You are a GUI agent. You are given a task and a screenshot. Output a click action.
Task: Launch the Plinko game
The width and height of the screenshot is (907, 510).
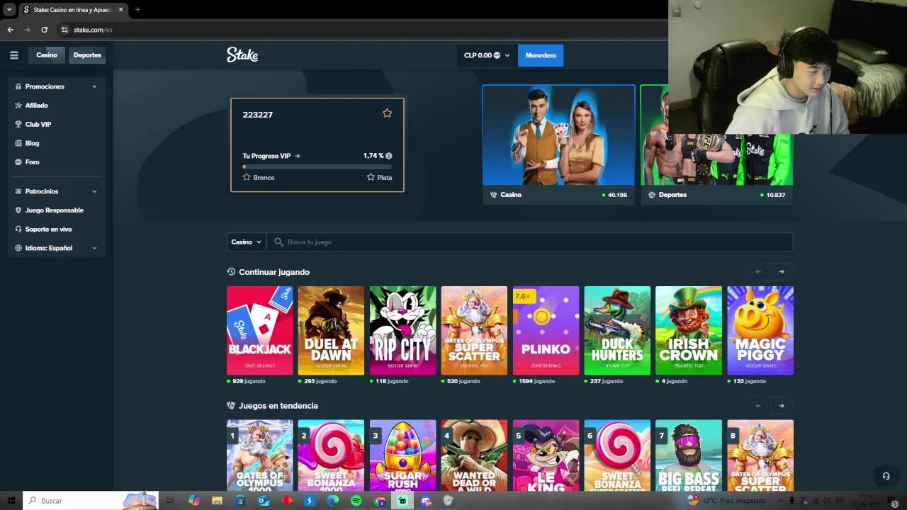click(x=546, y=331)
